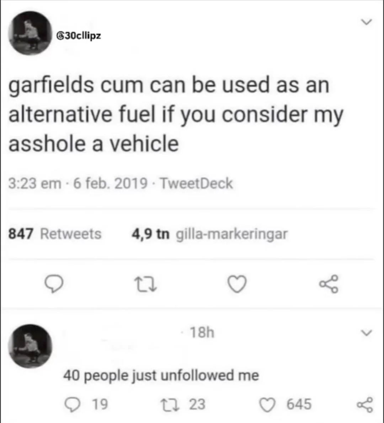Open the '40 people just unfollowed me' reply
This screenshot has height=423, width=384.
coord(161,375)
